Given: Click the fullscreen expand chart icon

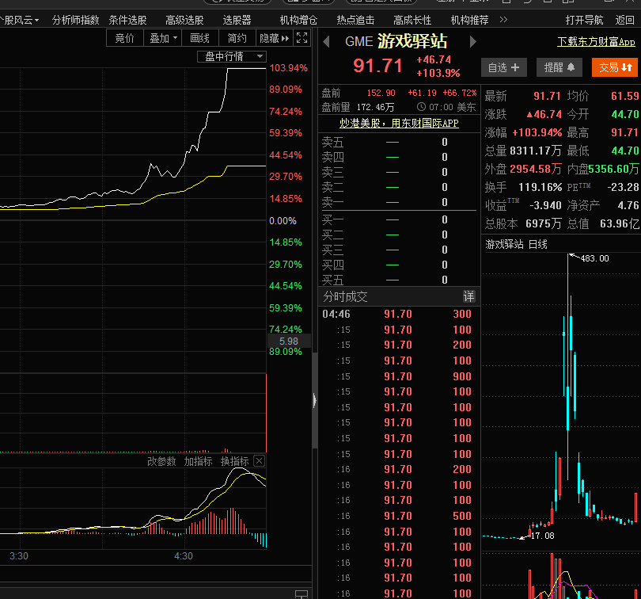Looking at the screenshot, I should click(x=302, y=38).
